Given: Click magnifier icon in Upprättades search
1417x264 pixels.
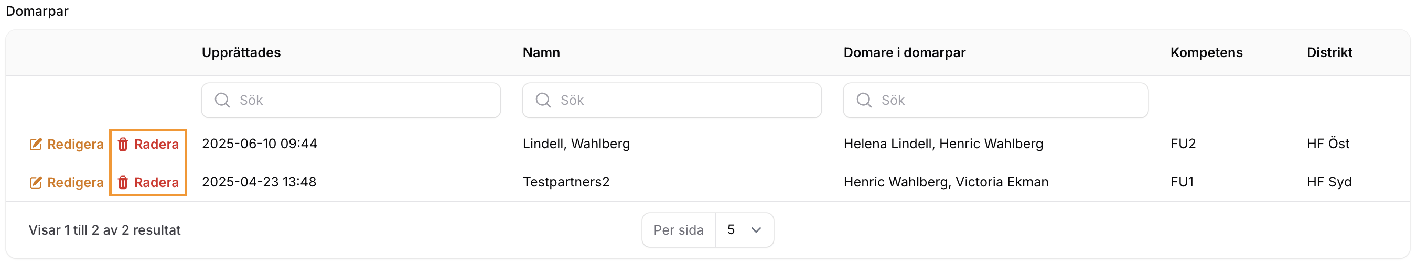Looking at the screenshot, I should coord(222,100).
